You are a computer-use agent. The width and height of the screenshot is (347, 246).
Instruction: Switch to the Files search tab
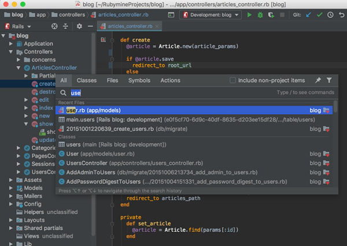coord(112,80)
